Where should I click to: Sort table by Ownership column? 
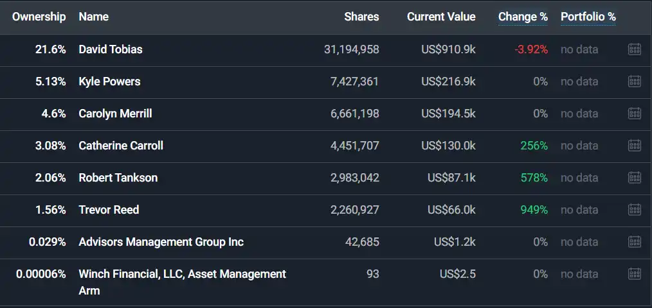39,17
